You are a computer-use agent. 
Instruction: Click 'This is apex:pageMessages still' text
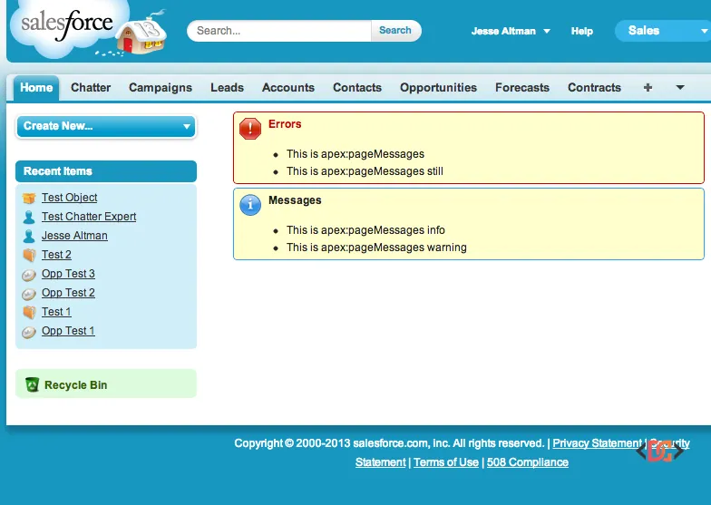pos(365,171)
